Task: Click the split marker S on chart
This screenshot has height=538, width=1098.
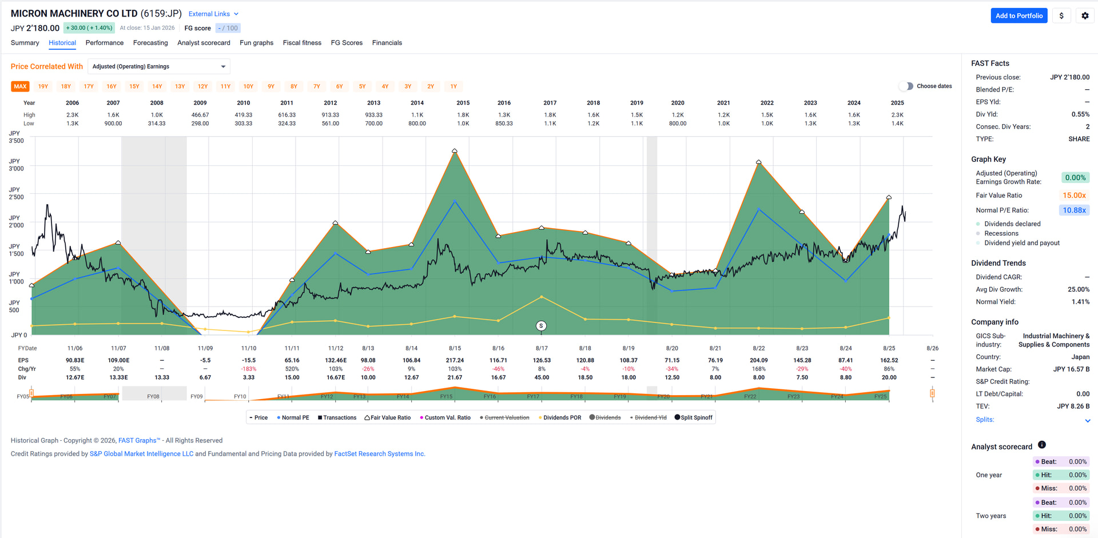Action: [541, 326]
